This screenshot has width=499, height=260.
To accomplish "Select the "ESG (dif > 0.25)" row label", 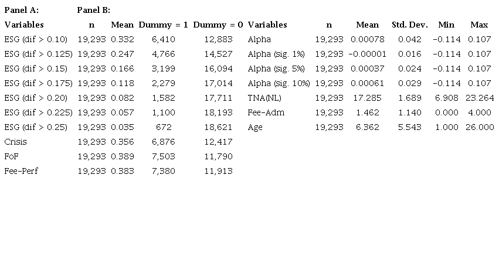I will pos(36,127).
